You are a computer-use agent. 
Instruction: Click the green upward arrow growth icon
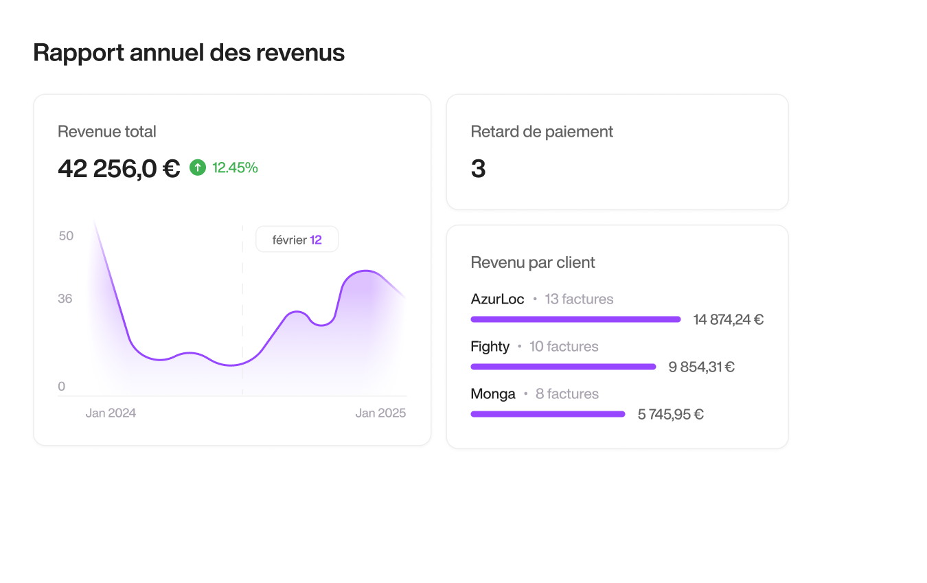pos(198,168)
